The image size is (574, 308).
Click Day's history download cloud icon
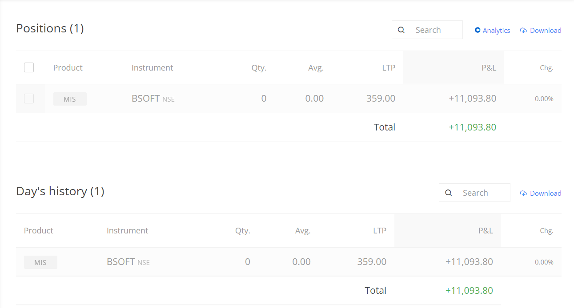click(x=523, y=193)
